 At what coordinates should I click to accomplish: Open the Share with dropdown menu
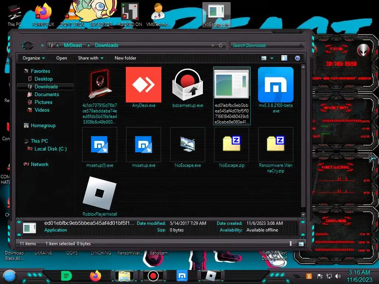pyautogui.click(x=91, y=58)
